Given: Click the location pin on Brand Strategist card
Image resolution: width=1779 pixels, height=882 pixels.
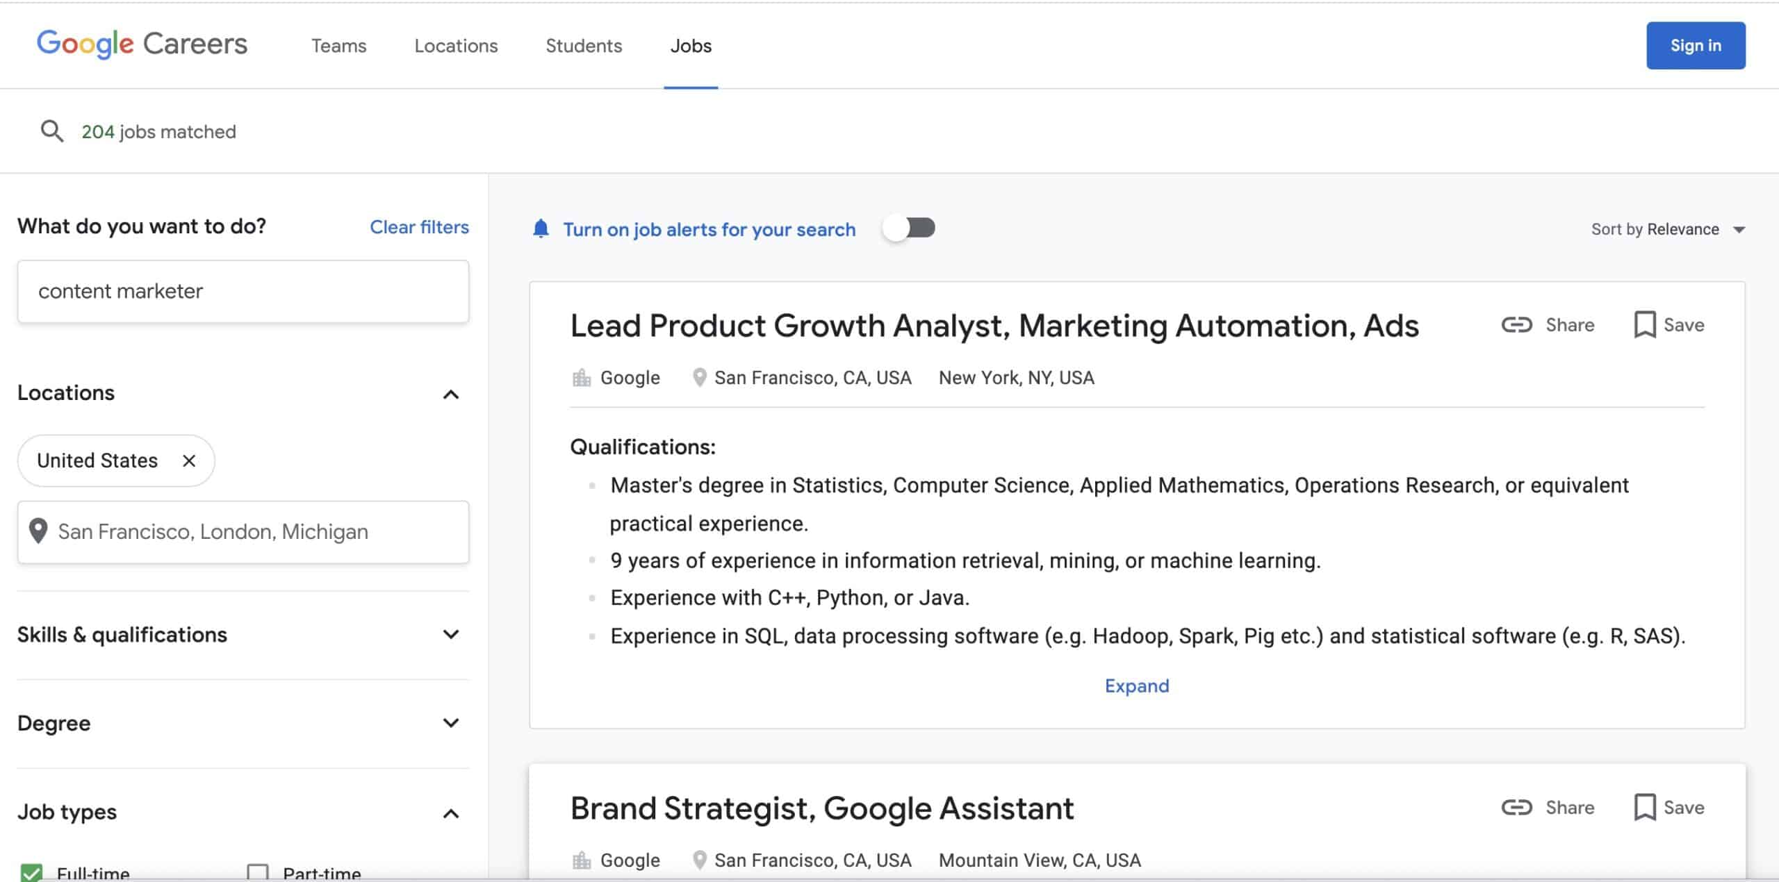Looking at the screenshot, I should pos(700,860).
